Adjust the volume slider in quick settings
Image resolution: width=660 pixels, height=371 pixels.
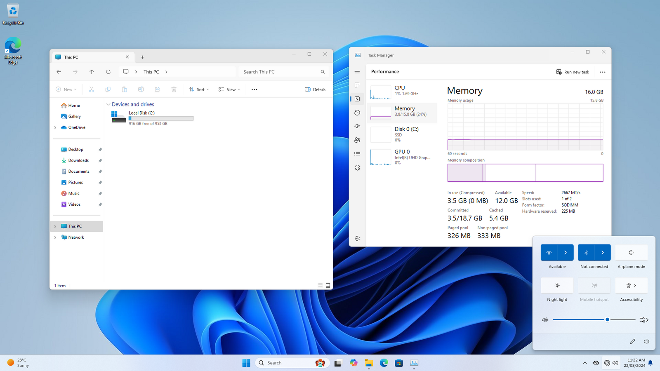[594, 319]
